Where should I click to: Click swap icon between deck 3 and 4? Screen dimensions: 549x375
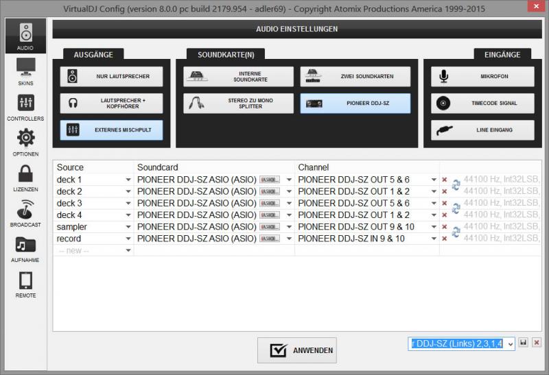click(x=456, y=208)
